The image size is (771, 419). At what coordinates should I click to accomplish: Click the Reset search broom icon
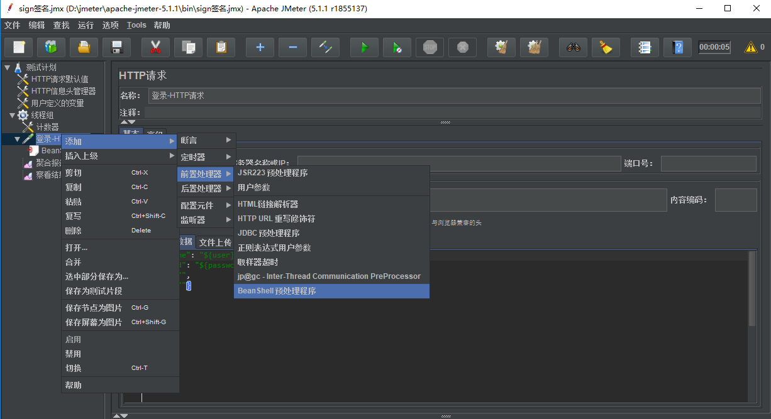point(606,47)
